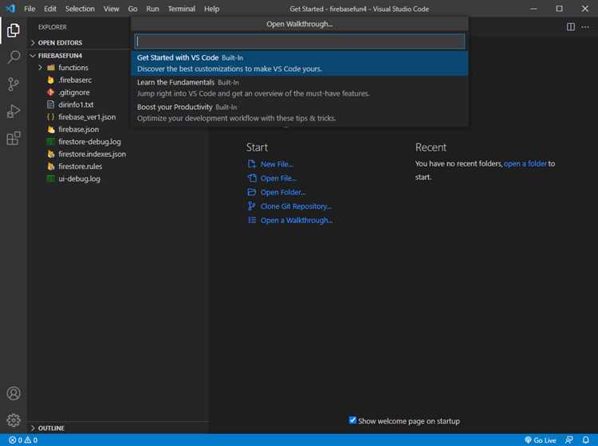Open the editor More Actions ellipsis
The image size is (598, 446).
pos(585,27)
